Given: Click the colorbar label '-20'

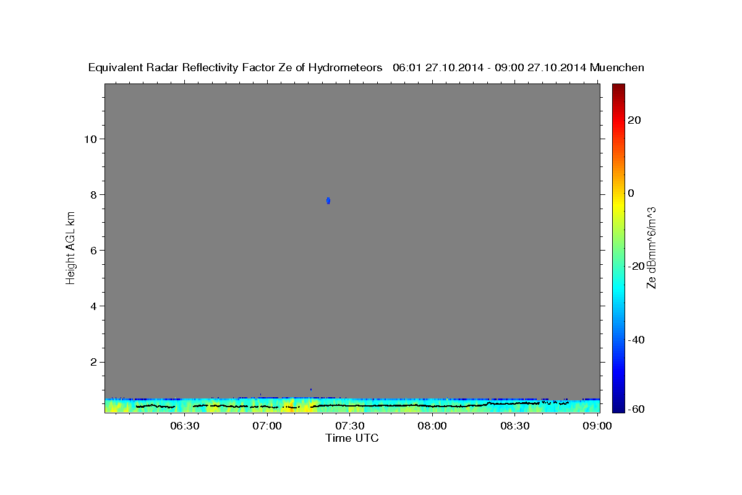Looking at the screenshot, I should click(636, 266).
